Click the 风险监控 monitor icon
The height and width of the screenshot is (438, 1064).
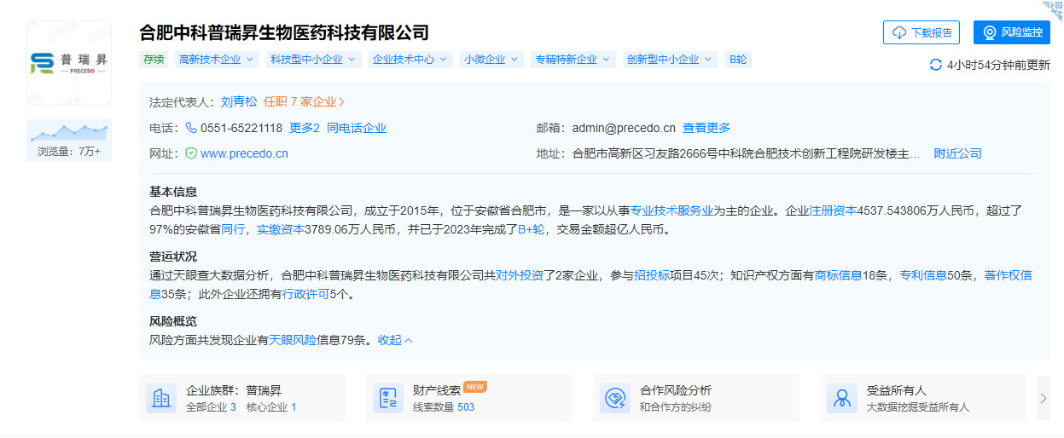[x=990, y=32]
